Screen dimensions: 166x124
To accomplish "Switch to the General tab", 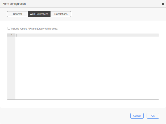I will point(17,14).
